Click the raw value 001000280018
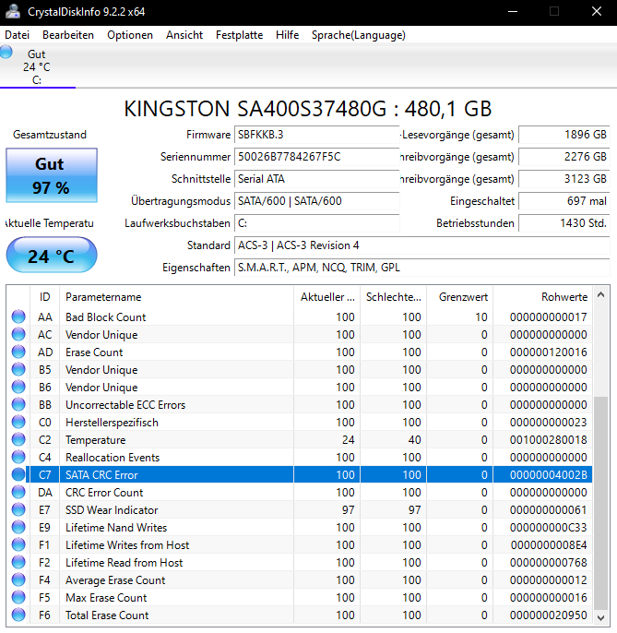Viewport: 617px width, 633px height. point(549,439)
